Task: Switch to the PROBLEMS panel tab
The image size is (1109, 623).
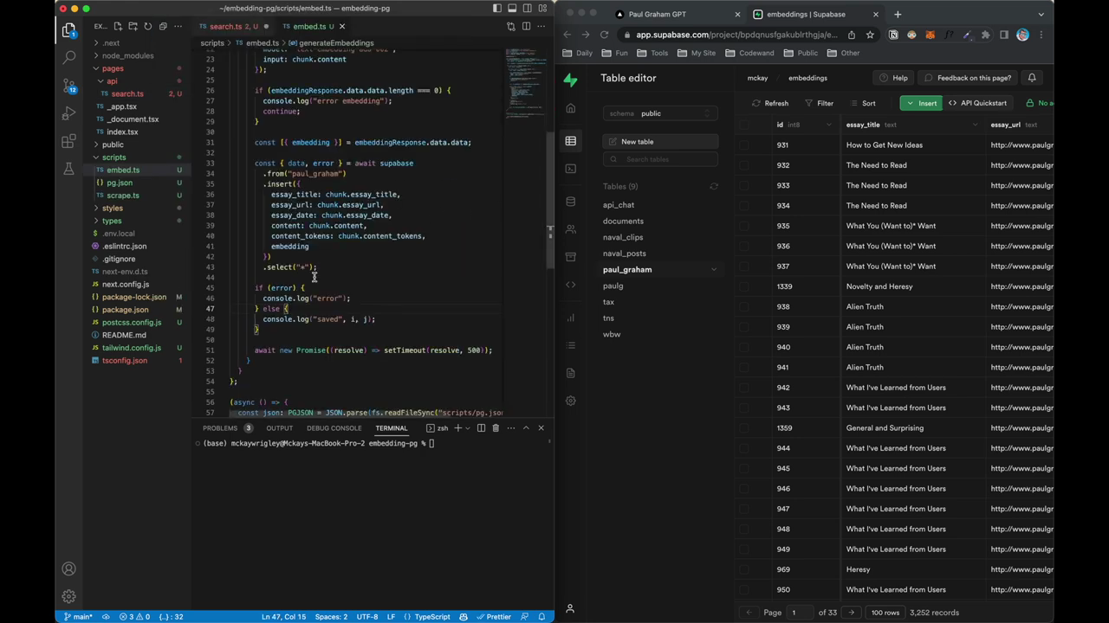Action: 220,428
